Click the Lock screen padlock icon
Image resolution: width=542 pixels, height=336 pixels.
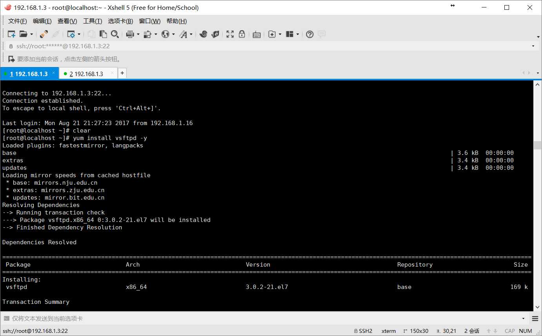point(242,34)
